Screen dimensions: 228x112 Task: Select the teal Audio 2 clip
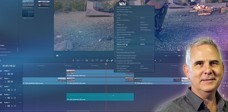tap(100, 97)
